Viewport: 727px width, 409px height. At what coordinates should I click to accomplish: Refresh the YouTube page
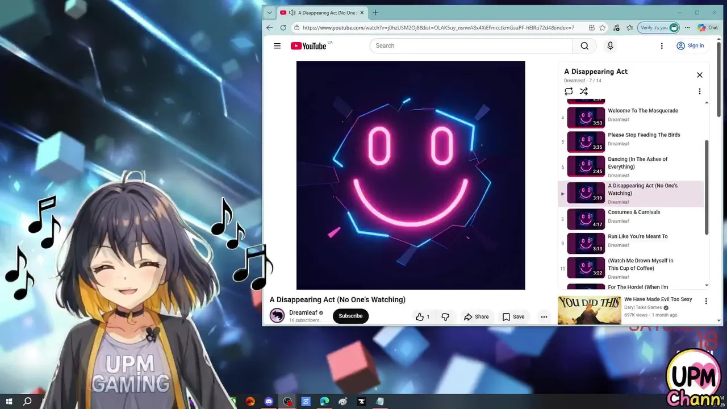pos(283,28)
